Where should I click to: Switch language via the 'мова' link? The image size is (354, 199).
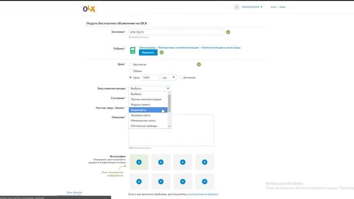283,7
